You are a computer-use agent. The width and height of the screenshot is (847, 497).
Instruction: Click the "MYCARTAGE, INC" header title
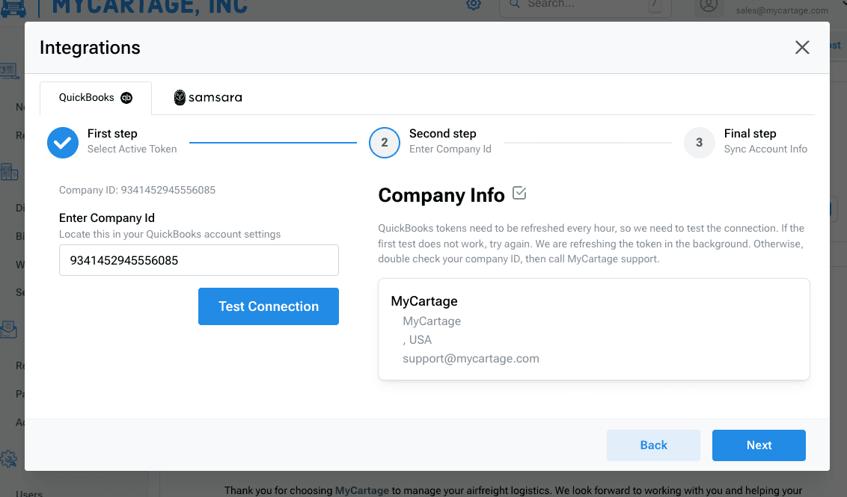click(150, 7)
